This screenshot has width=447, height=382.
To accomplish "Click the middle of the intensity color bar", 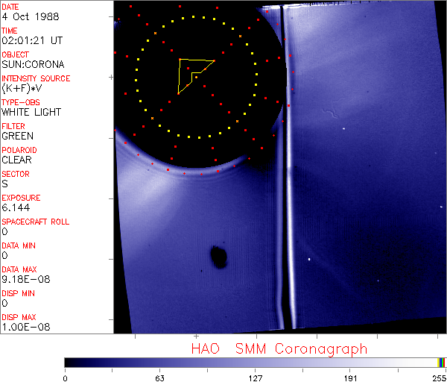I will coord(254,362).
